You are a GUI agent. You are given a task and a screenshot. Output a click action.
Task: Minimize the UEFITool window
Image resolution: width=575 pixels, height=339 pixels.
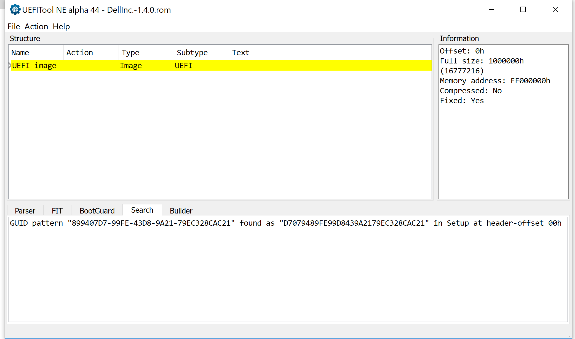[x=491, y=10]
